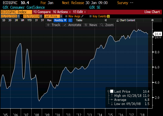The width and height of the screenshot is (163, 116).
Task: Open chart settings gear icon
Action: tap(152, 20)
